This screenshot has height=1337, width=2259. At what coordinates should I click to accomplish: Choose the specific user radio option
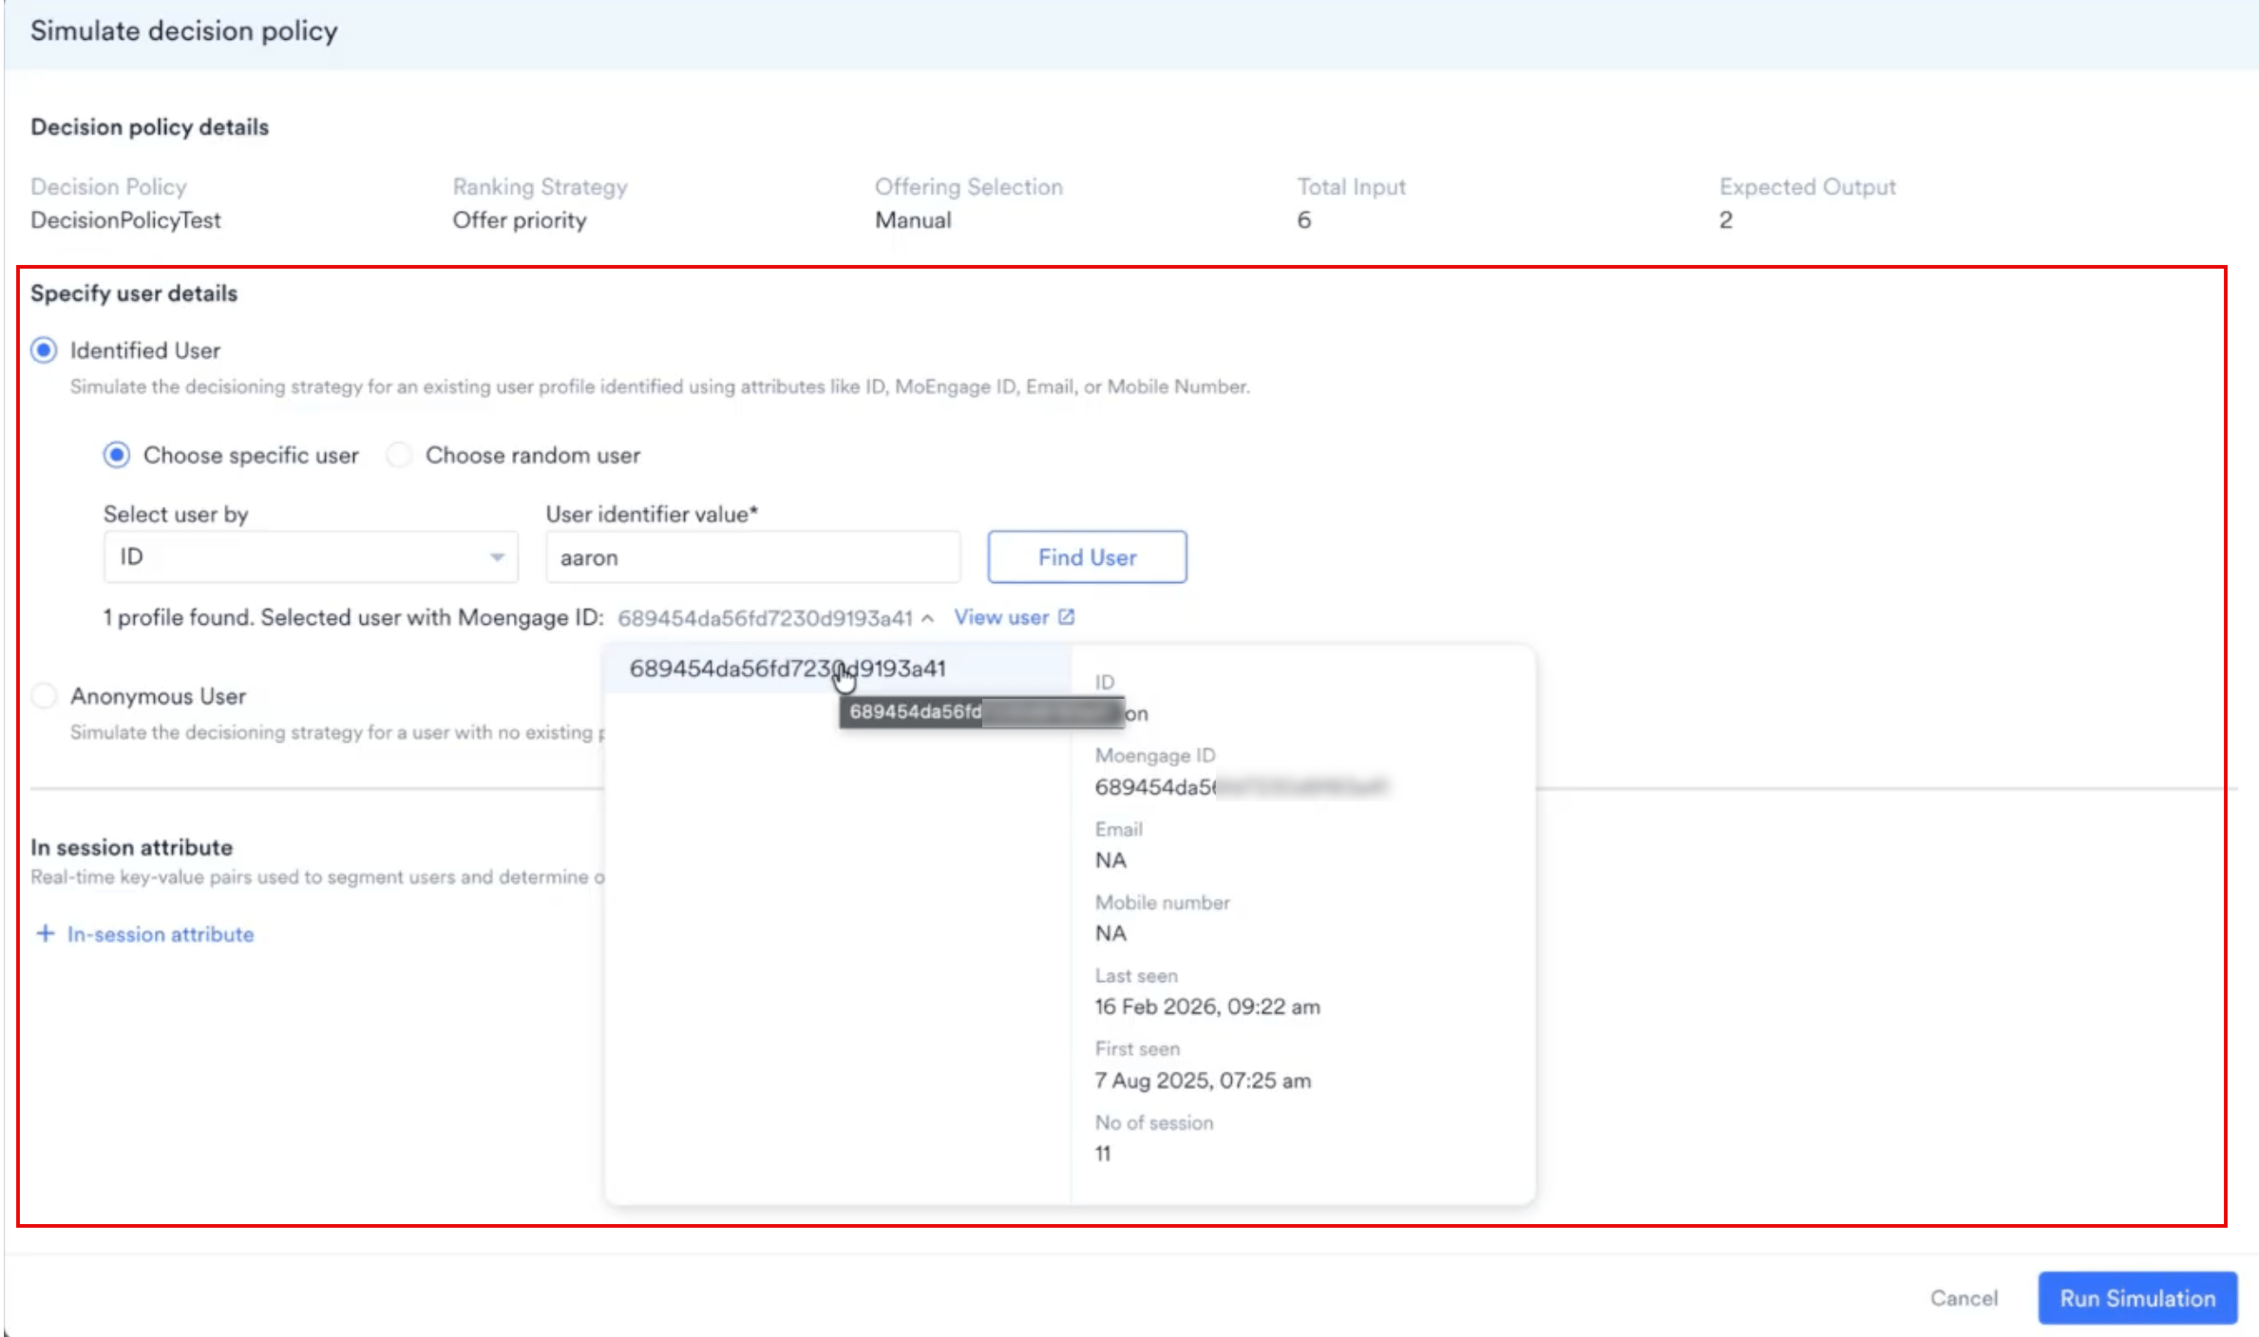pos(116,455)
